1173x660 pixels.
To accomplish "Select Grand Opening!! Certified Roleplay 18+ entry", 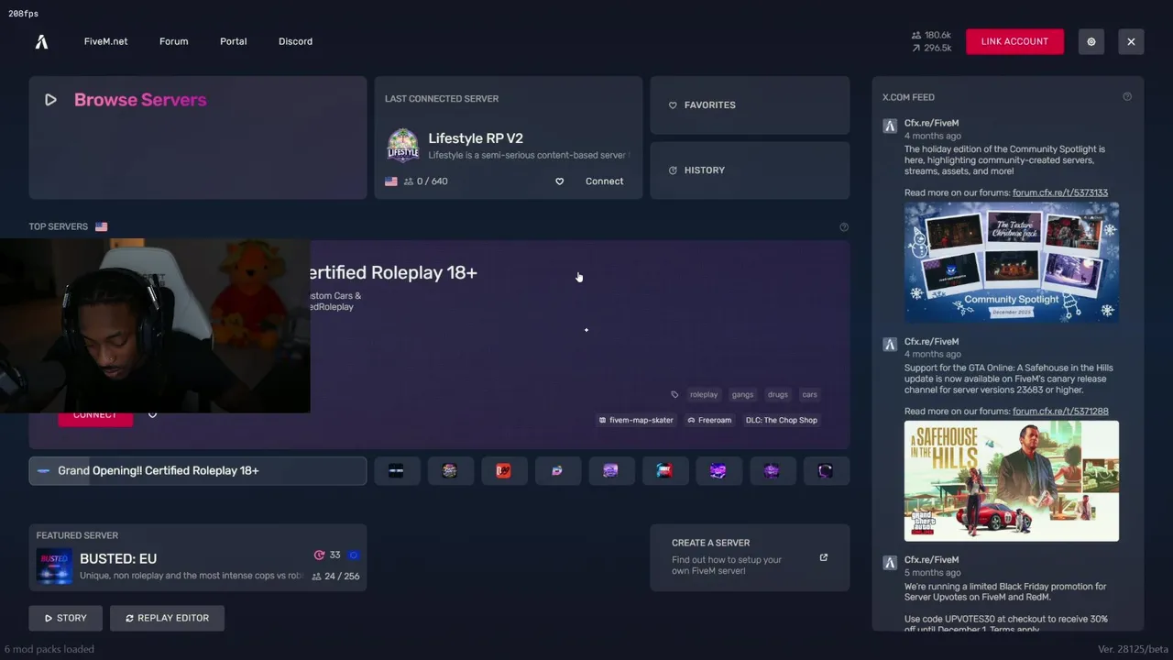I will 197,470.
